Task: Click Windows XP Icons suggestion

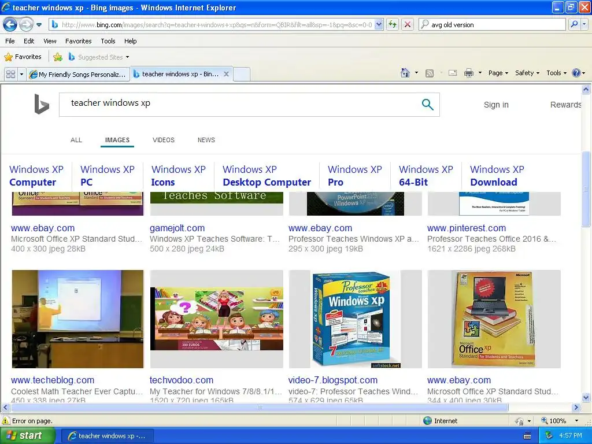Action: click(x=178, y=176)
